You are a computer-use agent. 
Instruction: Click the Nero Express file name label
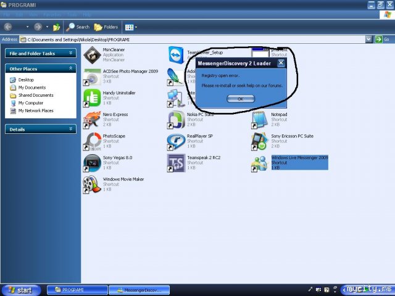[115, 115]
